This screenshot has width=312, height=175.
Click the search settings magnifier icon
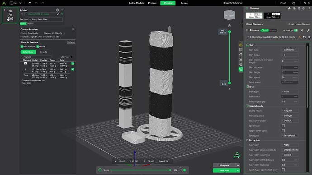309,37
